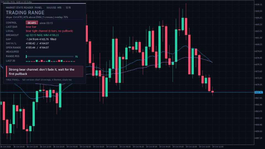Click time axis label '19 Oct 12:30'
Screen dimensions: 265x149
(218, 147)
